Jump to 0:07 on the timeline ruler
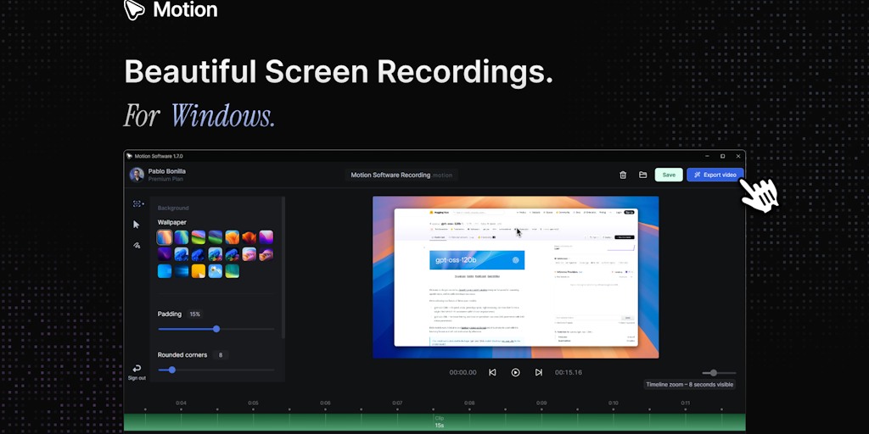 pyautogui.click(x=397, y=403)
